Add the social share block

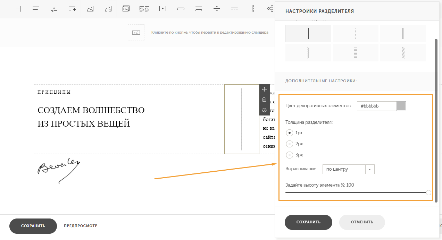coord(270,9)
